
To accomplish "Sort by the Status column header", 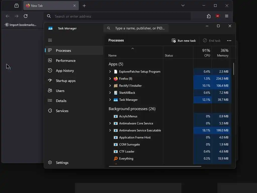I will (178, 53).
